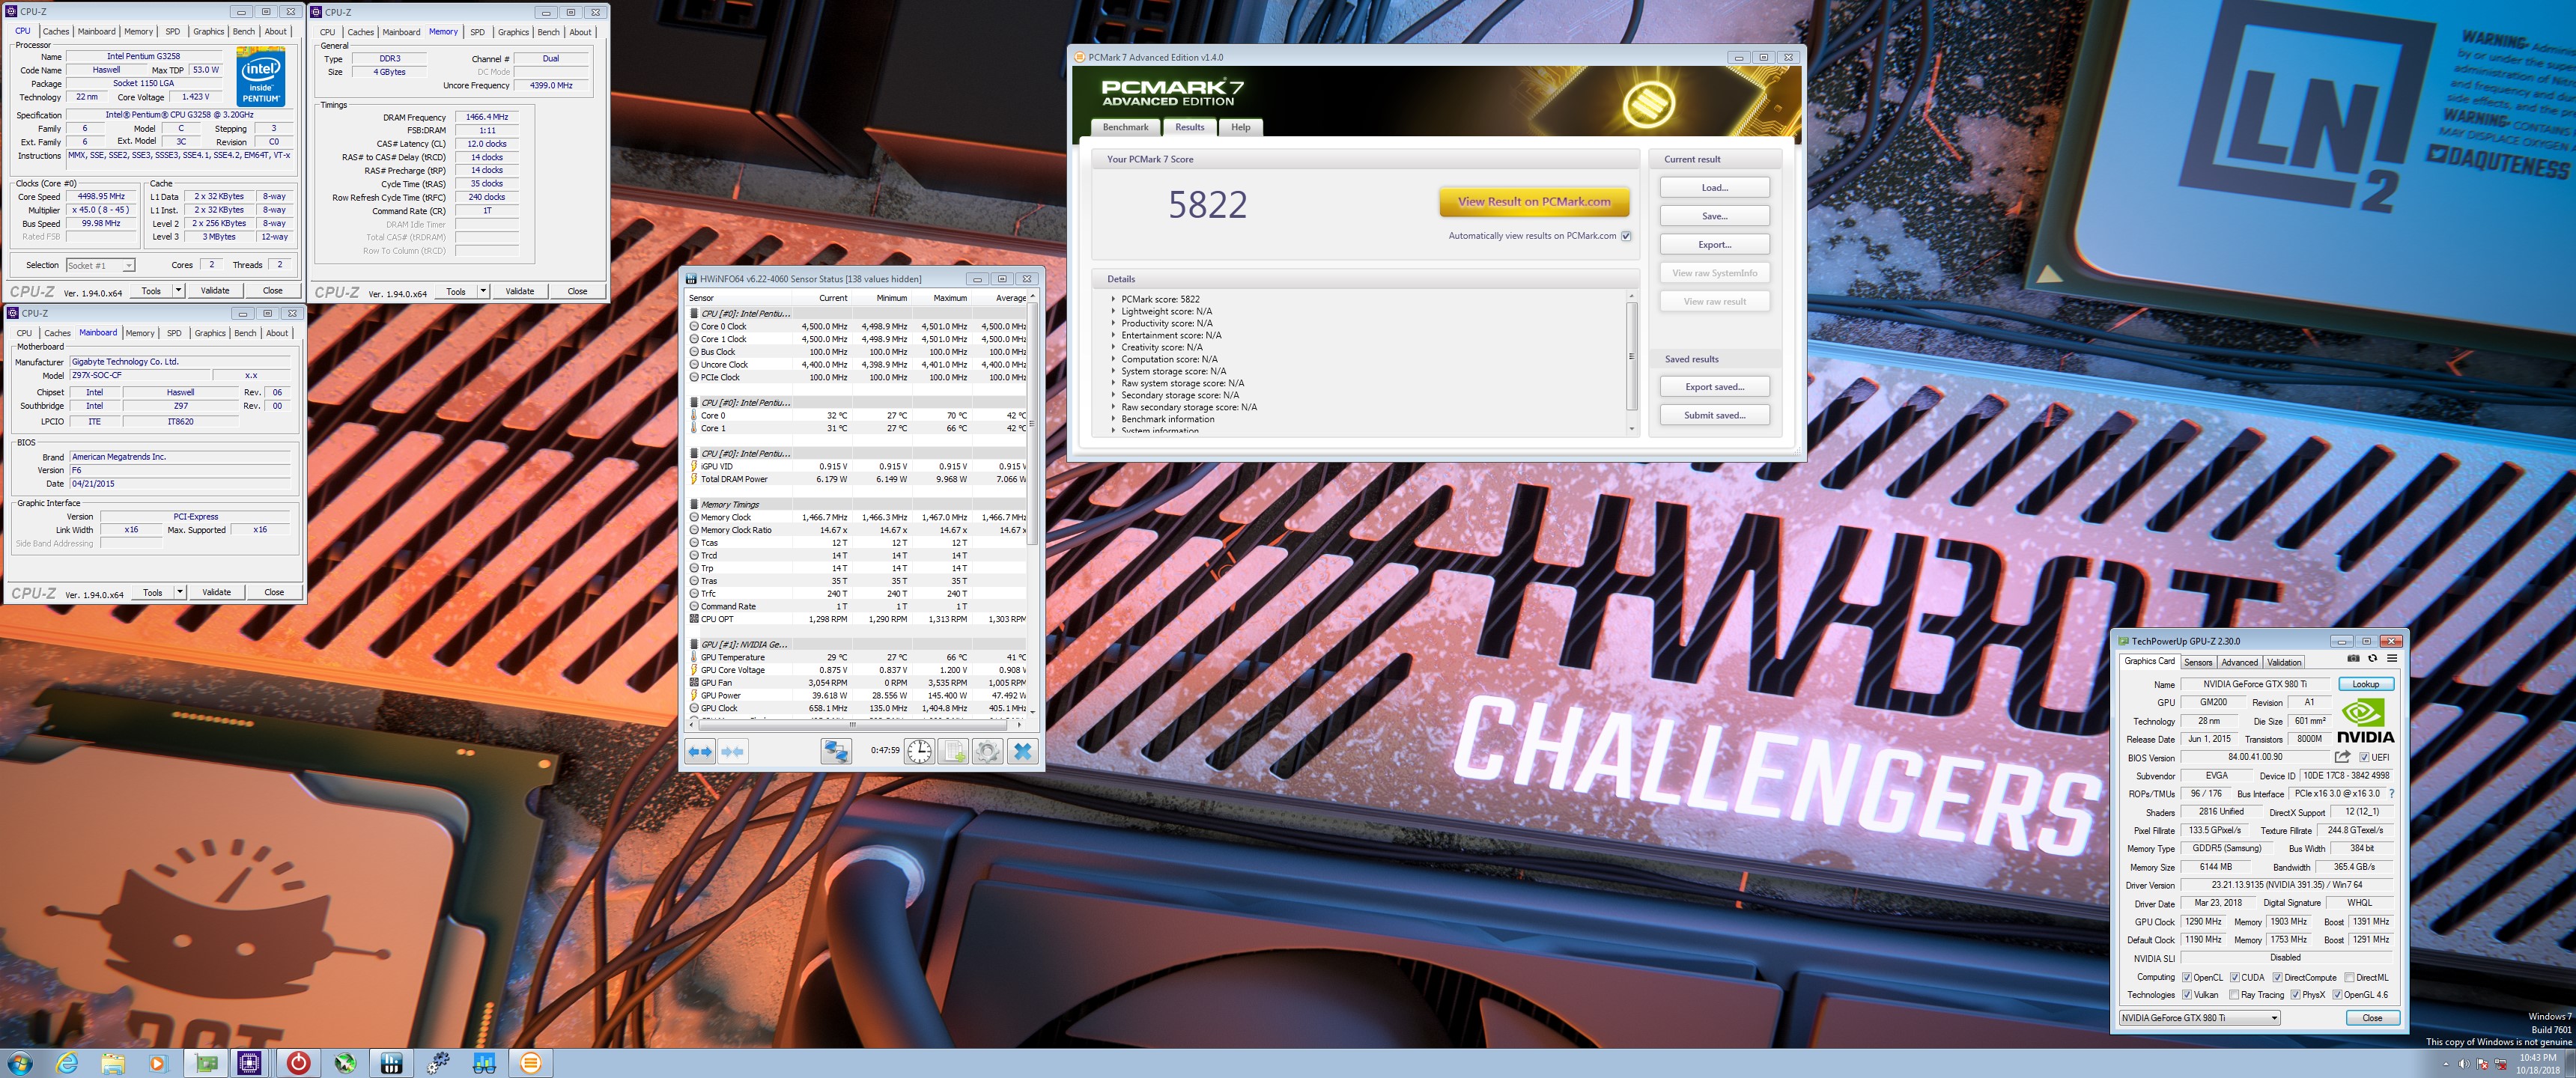Screen dimensions: 2576x1078
Task: Click red power button taskbar icon
Action: pyautogui.click(x=298, y=1063)
